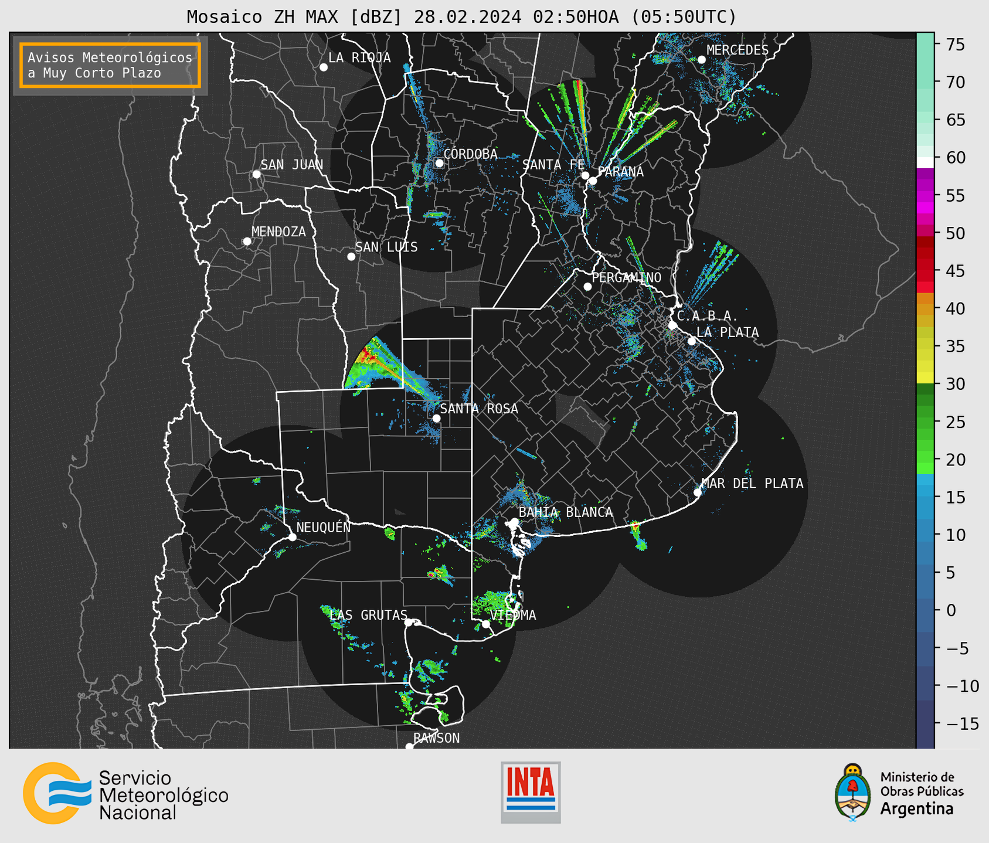989x843 pixels.
Task: Click the SANTA ROSA city marker dot
Action: coord(436,418)
